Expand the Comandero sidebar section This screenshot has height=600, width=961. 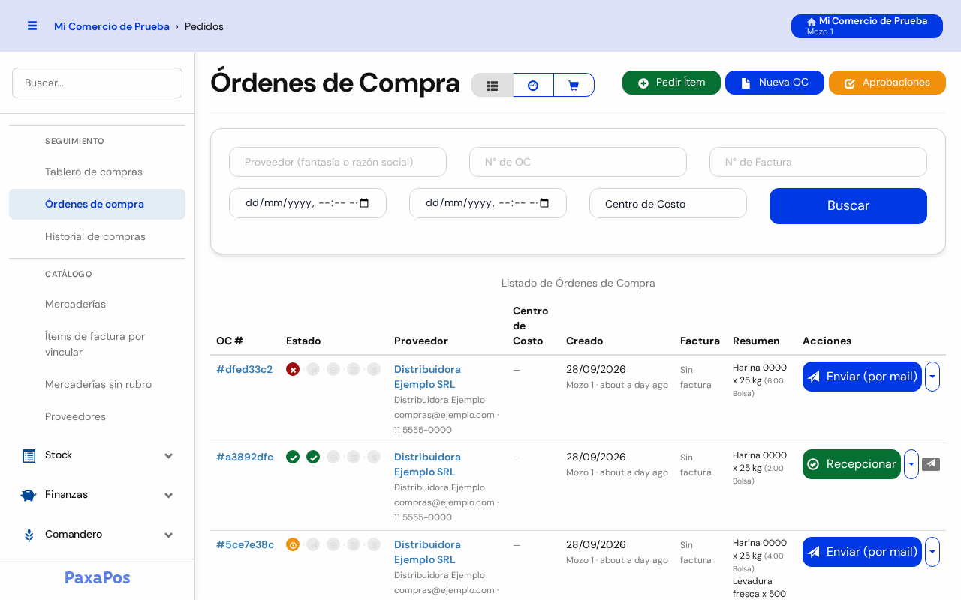pyautogui.click(x=97, y=535)
